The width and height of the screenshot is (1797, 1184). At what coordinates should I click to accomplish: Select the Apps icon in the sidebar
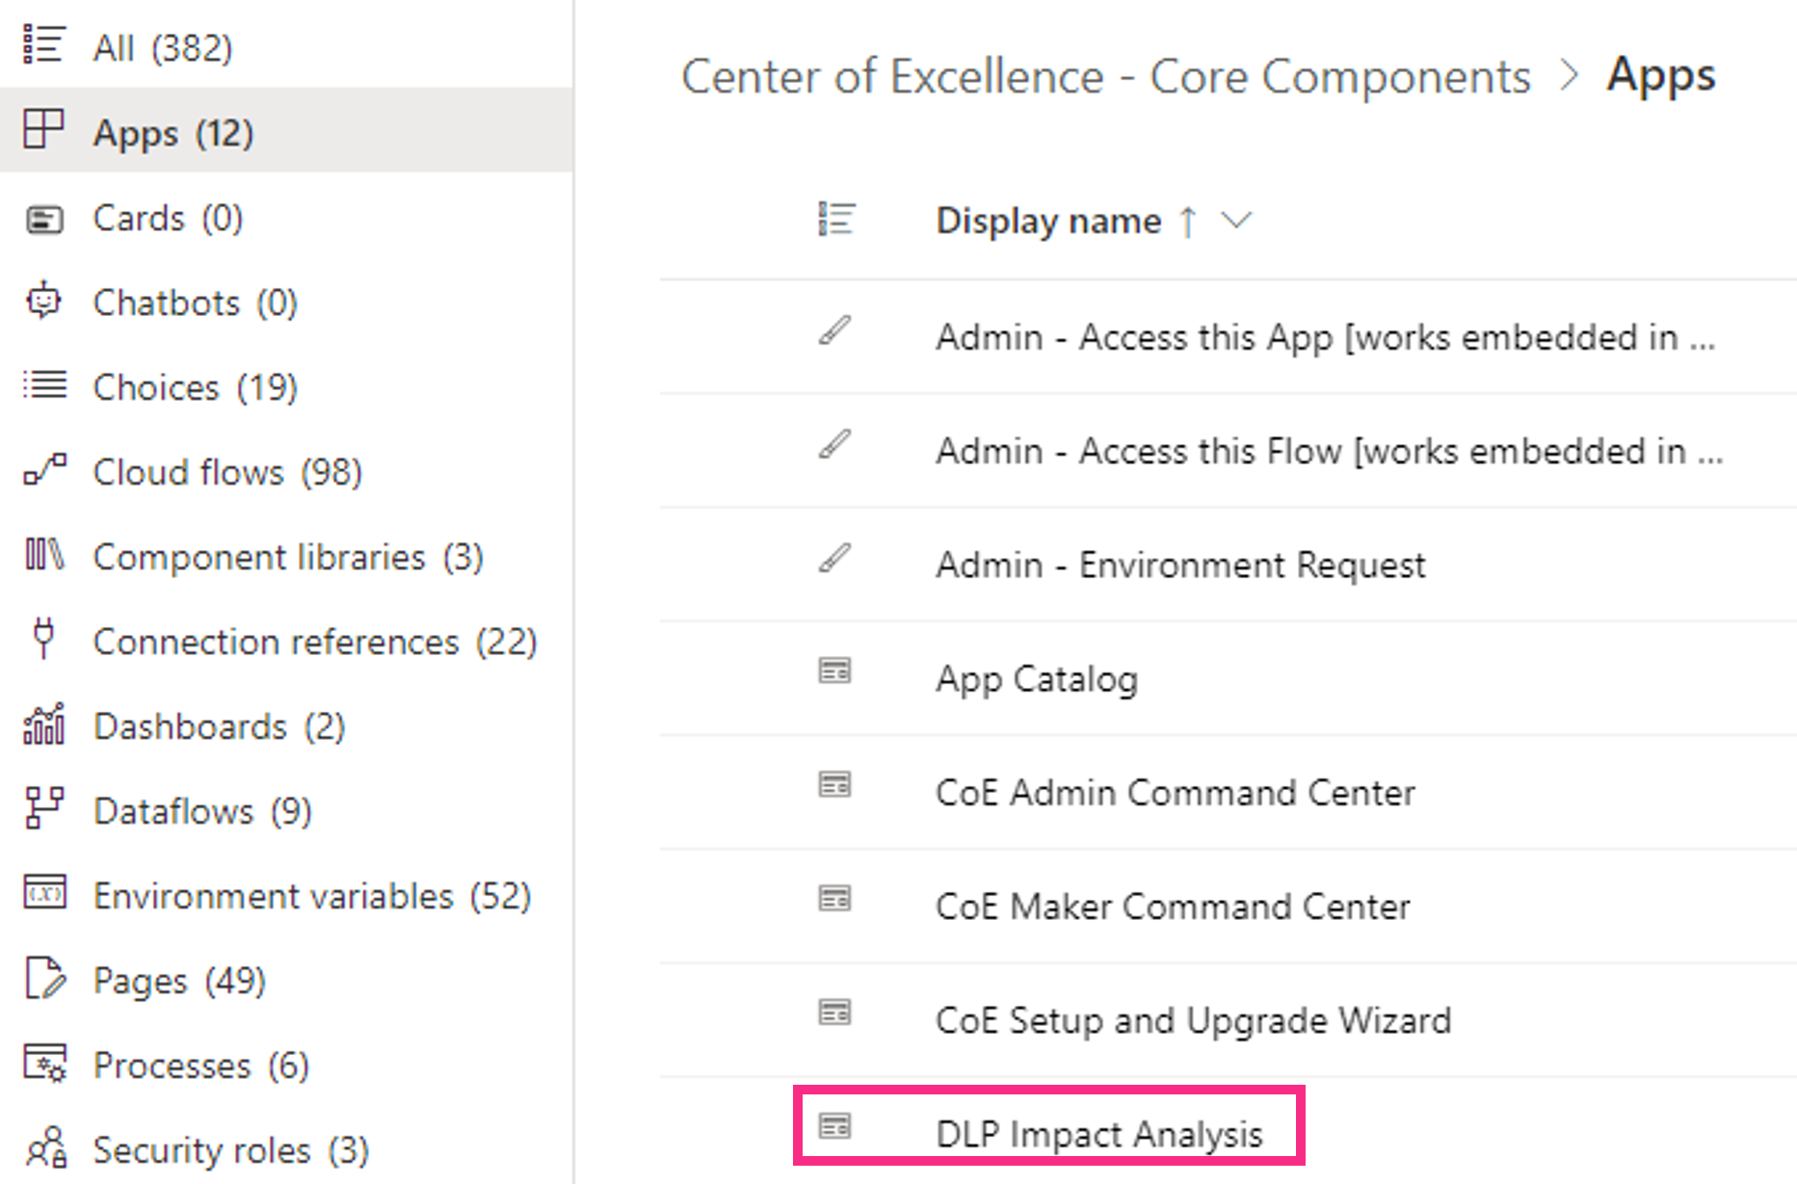click(x=44, y=132)
